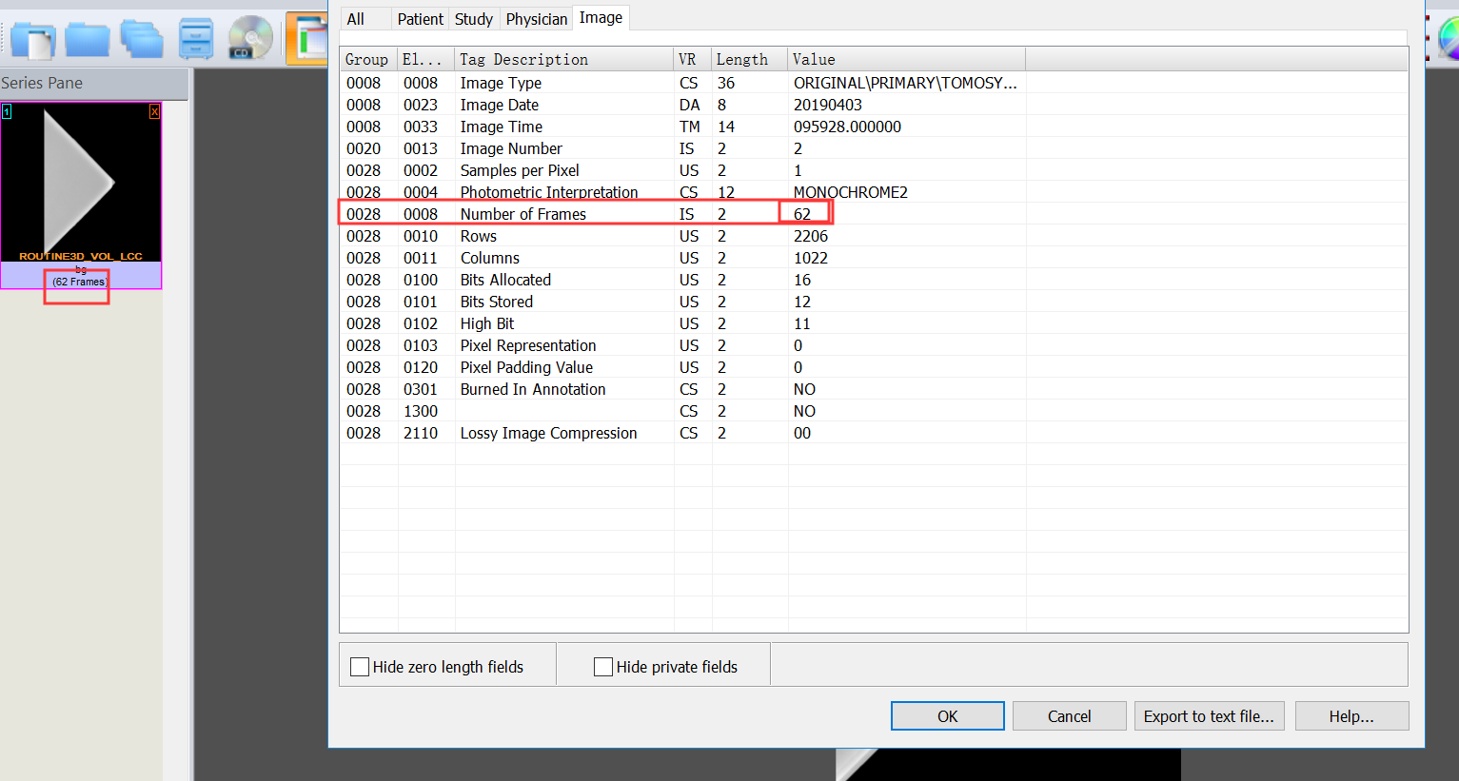This screenshot has height=781, width=1459.
Task: Sort by the Group column header
Action: (369, 59)
